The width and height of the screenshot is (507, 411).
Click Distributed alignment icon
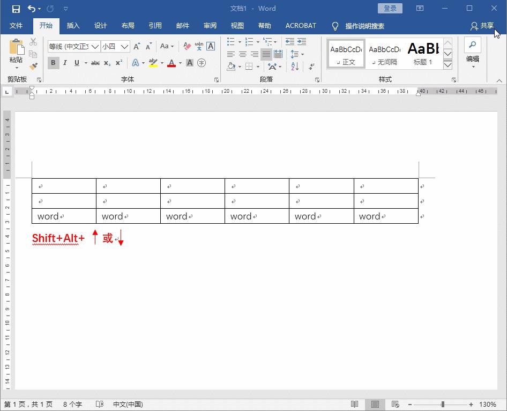(x=278, y=54)
